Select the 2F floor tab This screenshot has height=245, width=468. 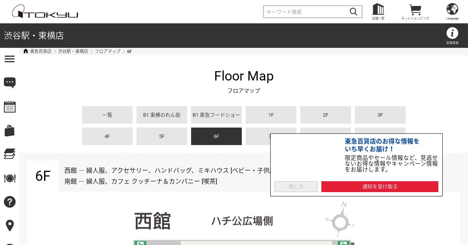click(x=326, y=115)
